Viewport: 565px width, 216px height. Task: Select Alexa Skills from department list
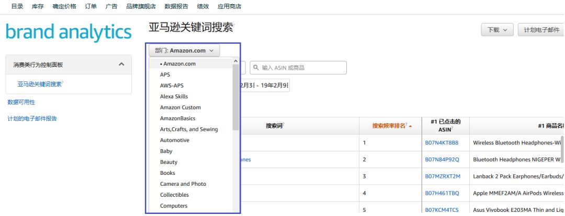[174, 97]
